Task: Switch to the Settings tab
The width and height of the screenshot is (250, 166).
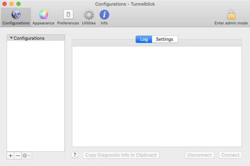Action: tap(165, 39)
